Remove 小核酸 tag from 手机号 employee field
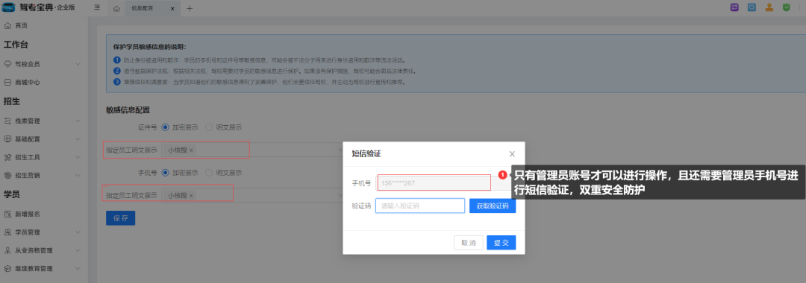Screen dimensions: 806x283 (x=191, y=195)
